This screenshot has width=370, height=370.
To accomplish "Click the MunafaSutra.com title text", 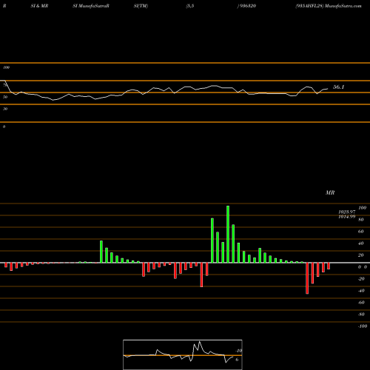I will tap(343, 6).
